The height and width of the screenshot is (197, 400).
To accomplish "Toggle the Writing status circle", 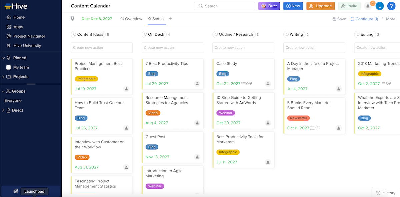I will click(287, 34).
